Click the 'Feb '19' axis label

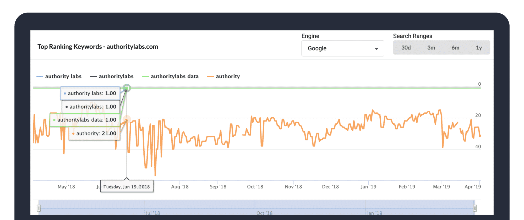[x=407, y=187]
